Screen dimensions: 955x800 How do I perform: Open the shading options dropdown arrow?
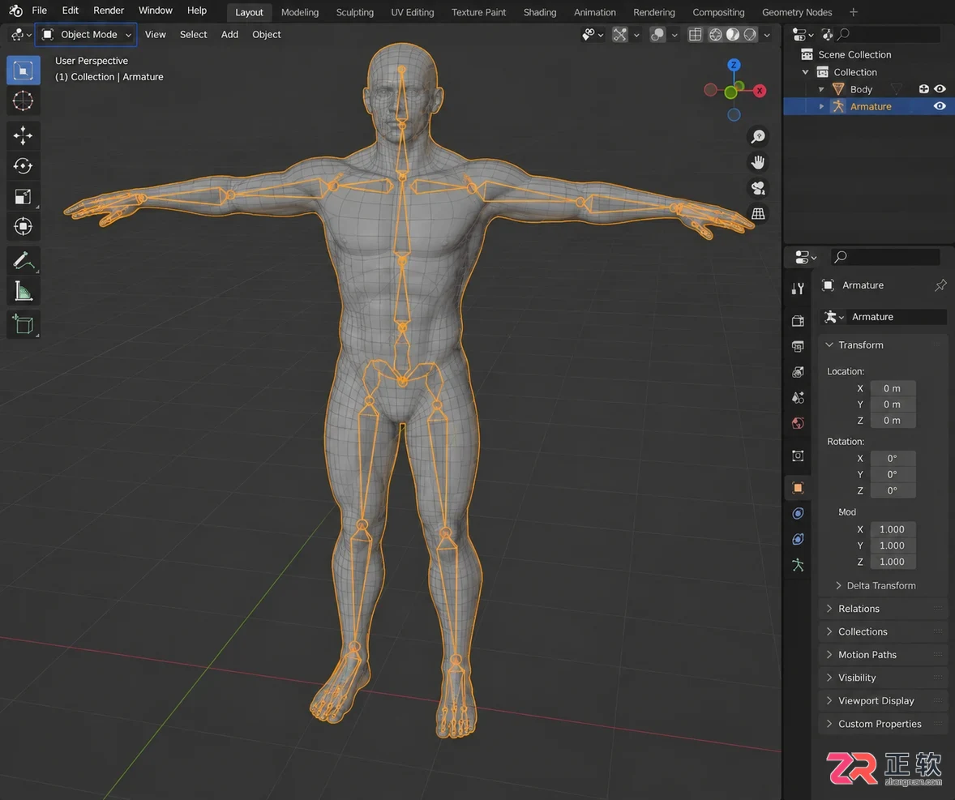pos(767,36)
